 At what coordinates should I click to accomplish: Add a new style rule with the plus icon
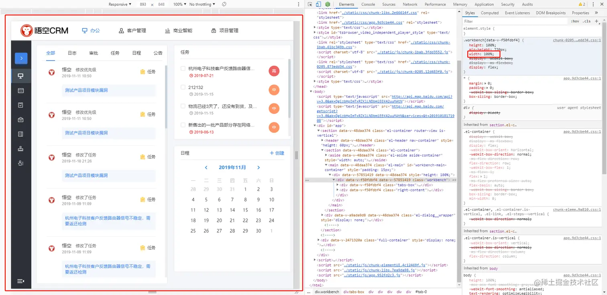(597, 21)
